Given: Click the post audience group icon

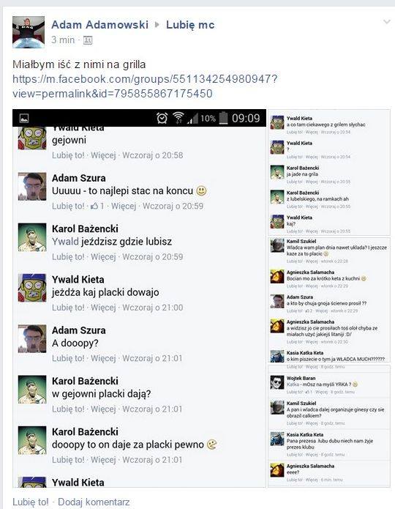Looking at the screenshot, I should click(88, 40).
